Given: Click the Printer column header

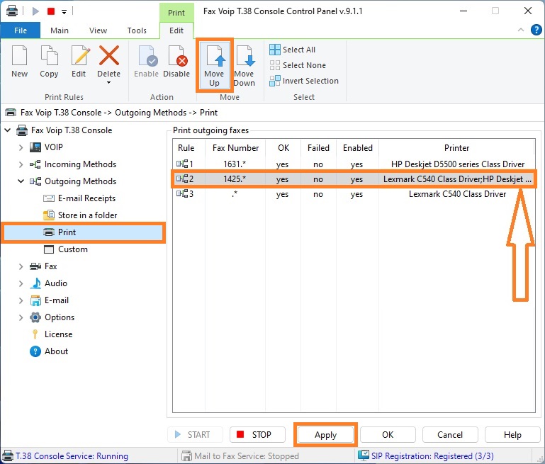Looking at the screenshot, I should (456, 148).
